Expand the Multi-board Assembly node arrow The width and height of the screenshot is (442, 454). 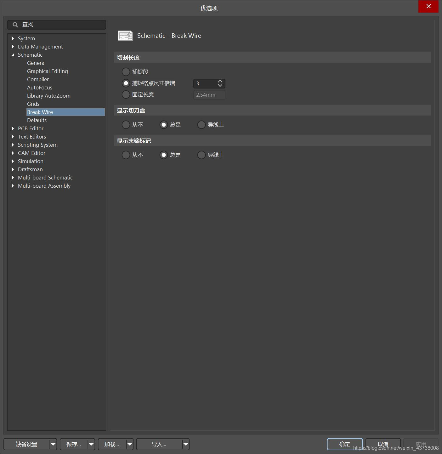(x=13, y=186)
